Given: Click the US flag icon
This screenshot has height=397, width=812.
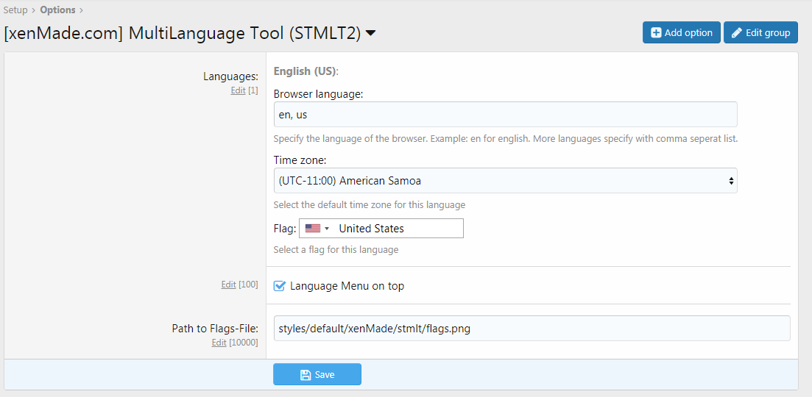Looking at the screenshot, I should [x=312, y=229].
